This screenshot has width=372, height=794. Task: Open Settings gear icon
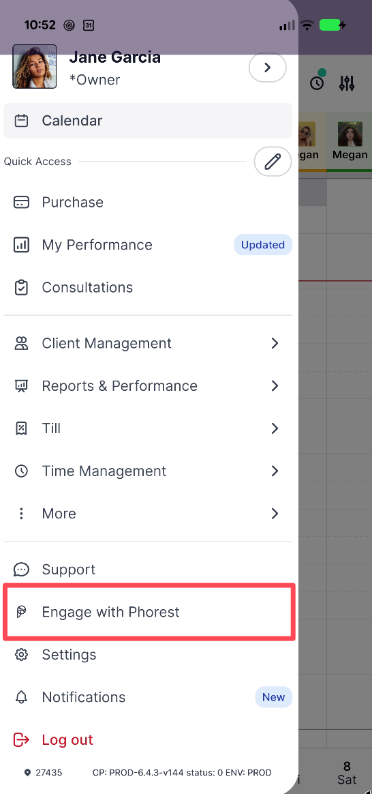tap(21, 654)
